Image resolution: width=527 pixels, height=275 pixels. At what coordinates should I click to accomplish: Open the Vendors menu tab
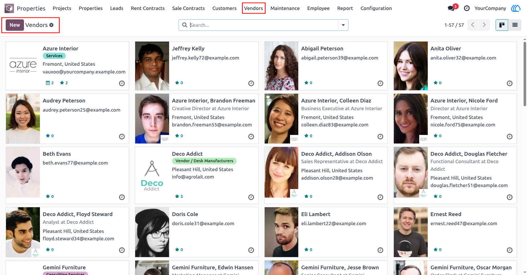pyautogui.click(x=254, y=8)
